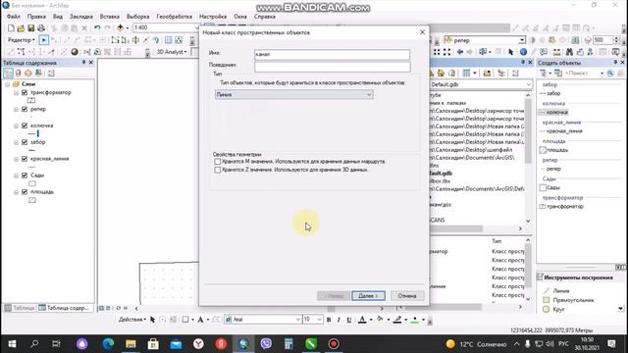Select the rectangle drawing tool in Draw toolbar
Image resolution: width=628 pixels, height=353 pixels.
(185, 320)
